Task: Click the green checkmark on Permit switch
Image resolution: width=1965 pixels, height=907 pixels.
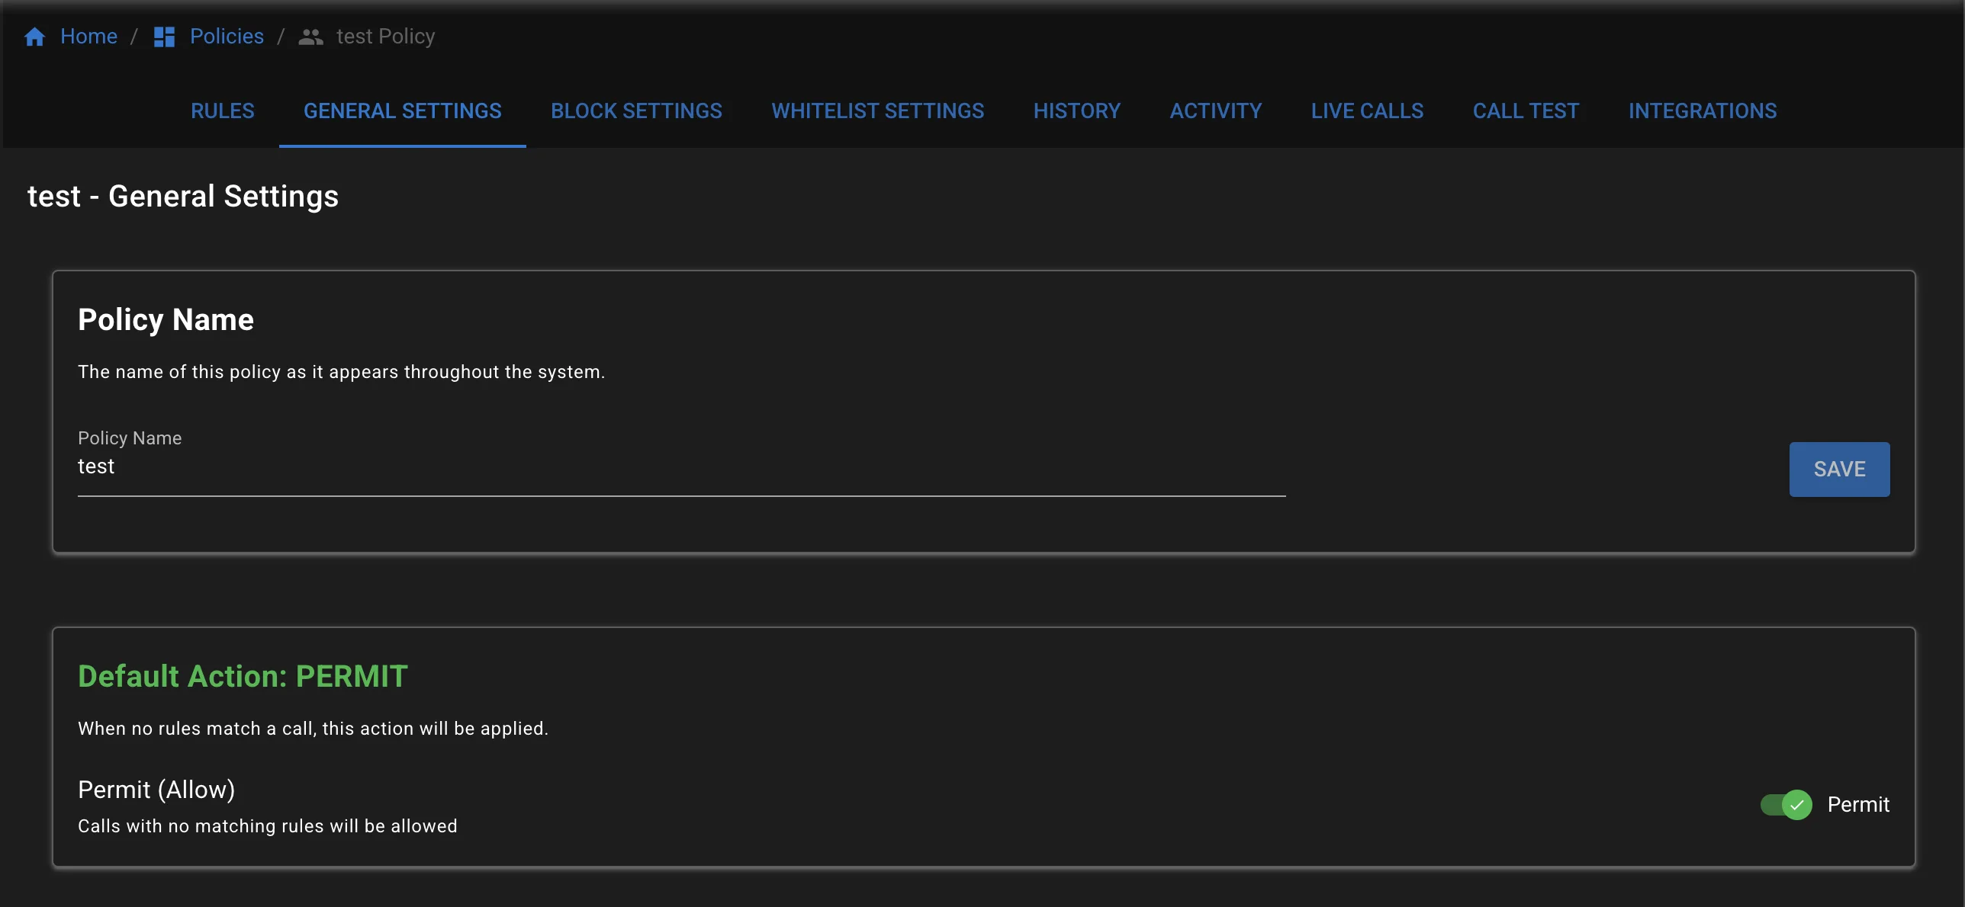Action: [x=1797, y=805]
